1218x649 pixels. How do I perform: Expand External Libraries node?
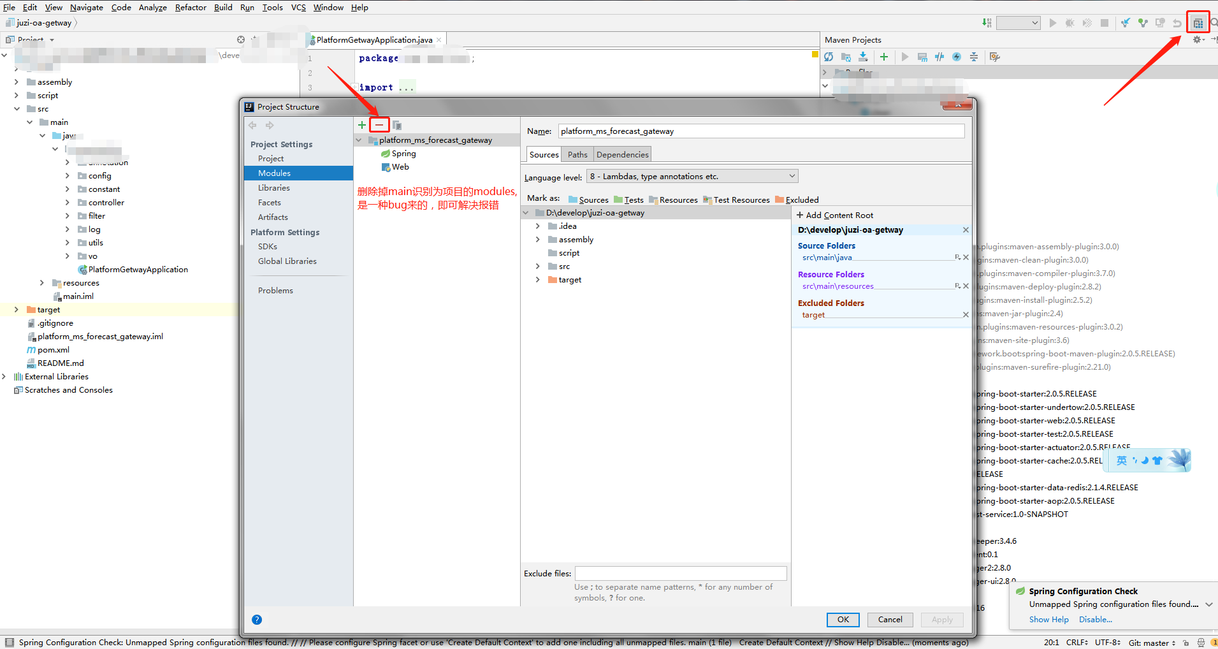4,377
